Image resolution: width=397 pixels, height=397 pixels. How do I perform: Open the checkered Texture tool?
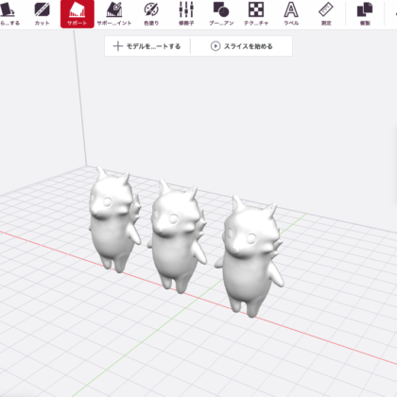[x=256, y=14]
